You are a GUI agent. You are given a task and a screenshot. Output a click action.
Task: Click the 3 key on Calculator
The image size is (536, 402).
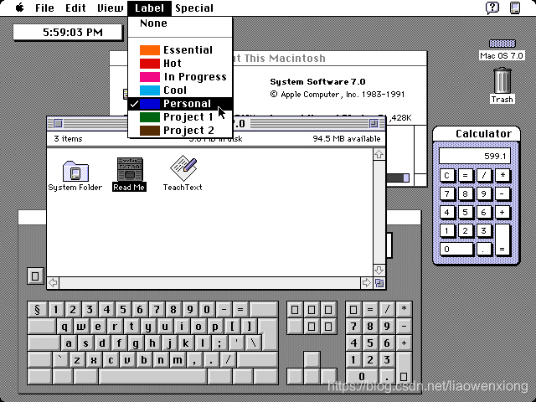tap(484, 231)
